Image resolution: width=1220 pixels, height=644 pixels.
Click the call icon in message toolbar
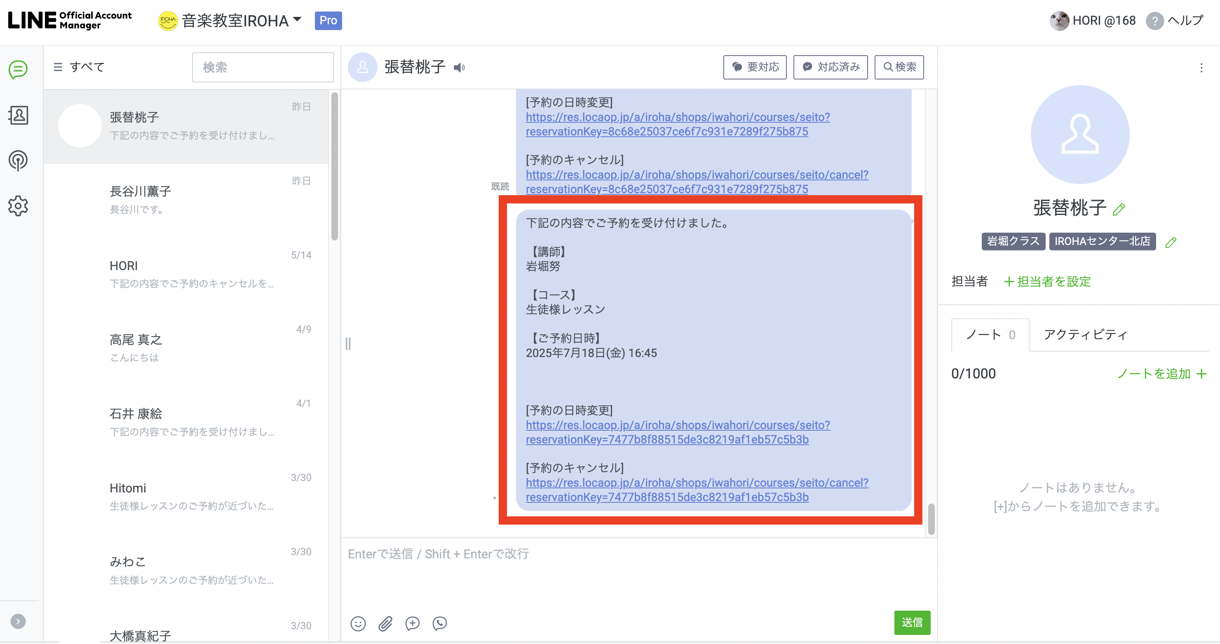(439, 623)
